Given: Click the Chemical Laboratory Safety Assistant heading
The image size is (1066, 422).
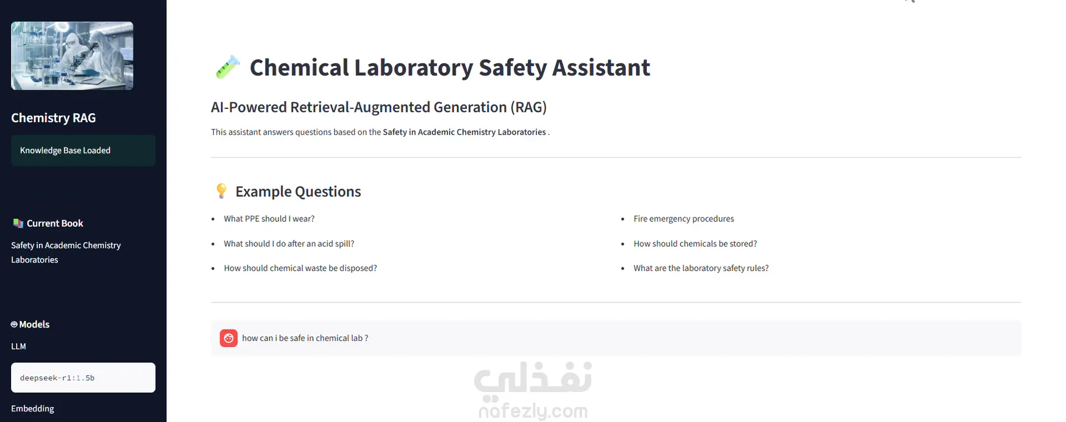Looking at the screenshot, I should (450, 67).
